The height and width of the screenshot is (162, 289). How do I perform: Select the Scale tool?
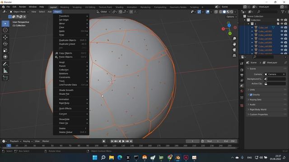[x=5, y=50]
